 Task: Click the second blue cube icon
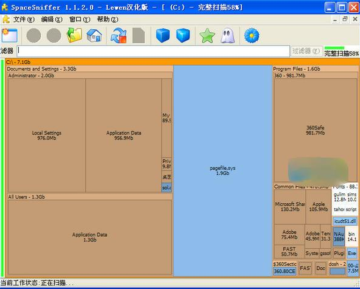pyautogui.click(x=183, y=35)
